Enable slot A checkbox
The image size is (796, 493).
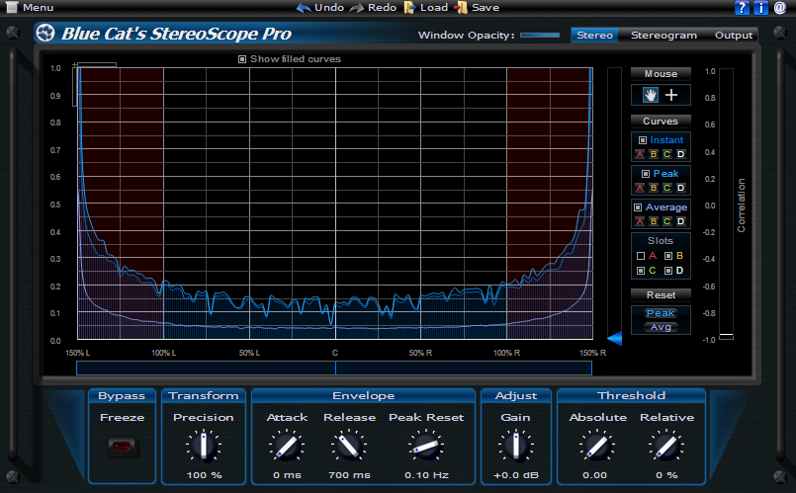coord(641,256)
